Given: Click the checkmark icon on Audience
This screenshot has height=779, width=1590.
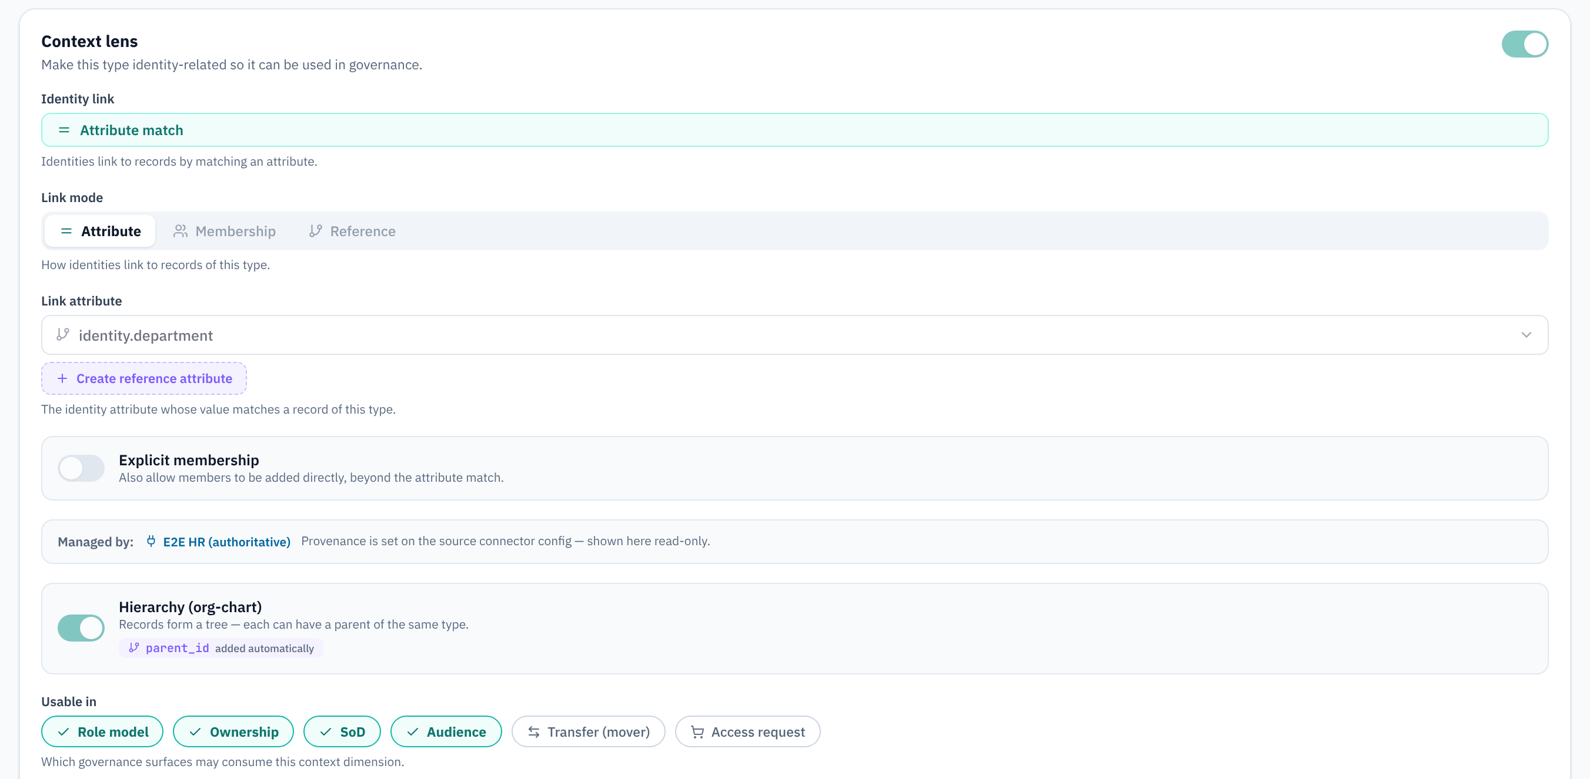Looking at the screenshot, I should click(412, 731).
